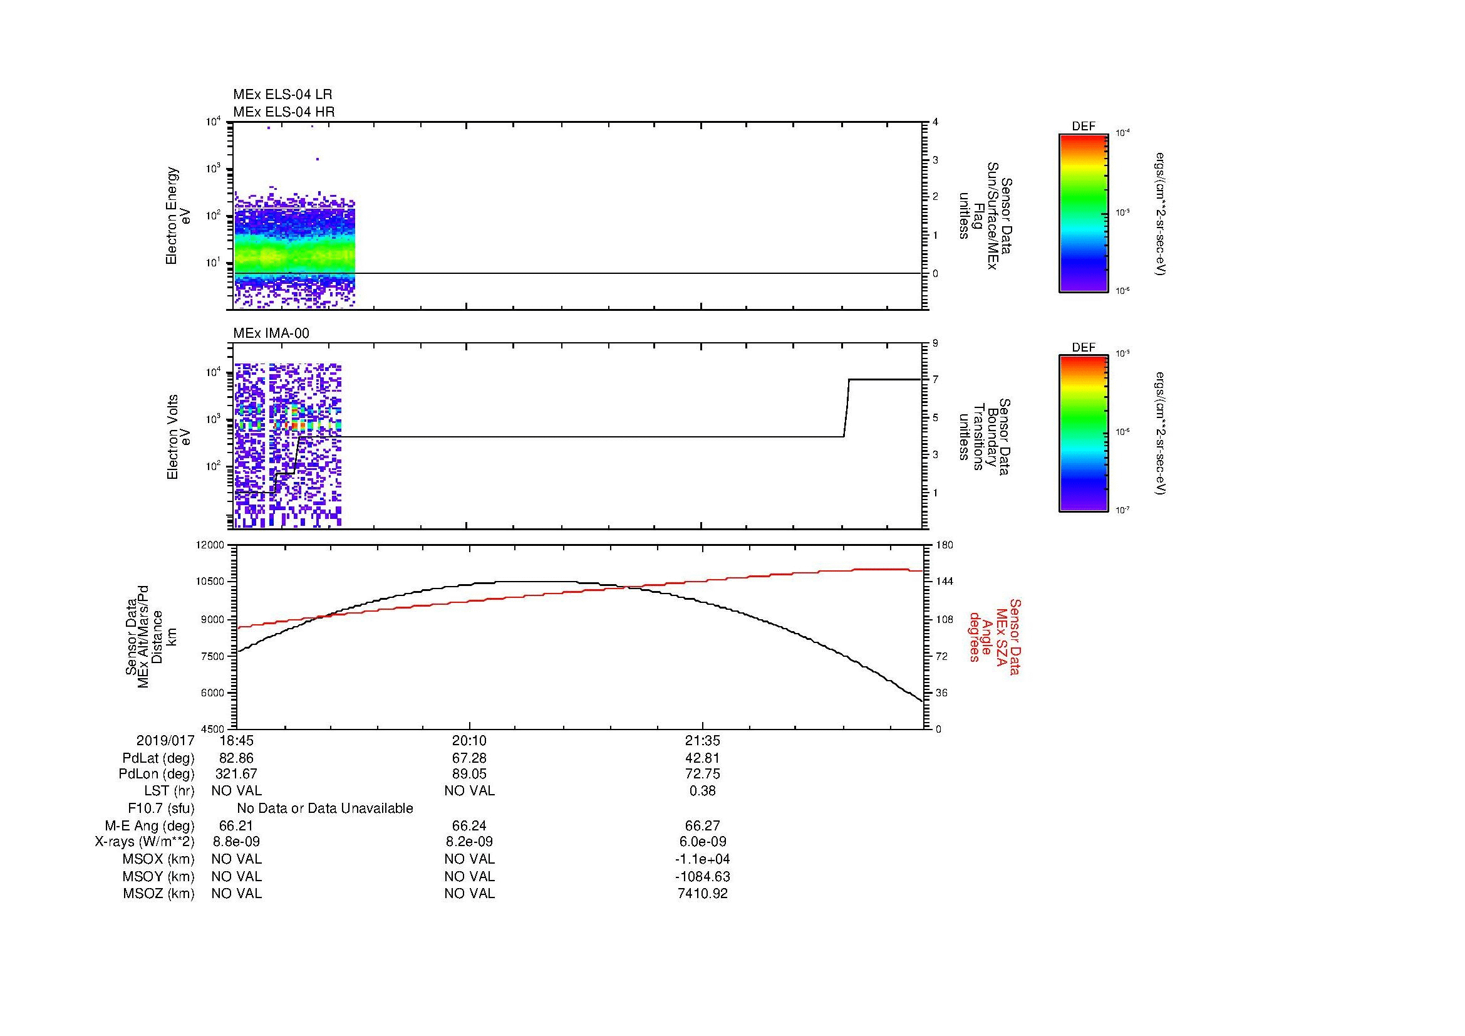Click the 'MSOY (km)' row label

click(x=159, y=876)
